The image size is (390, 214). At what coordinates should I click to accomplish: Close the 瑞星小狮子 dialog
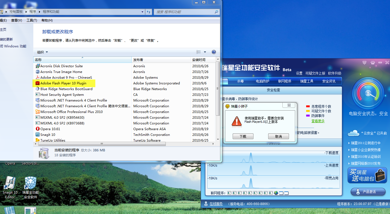pos(289,105)
